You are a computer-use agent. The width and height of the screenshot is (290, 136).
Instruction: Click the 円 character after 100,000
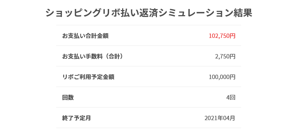(x=232, y=77)
